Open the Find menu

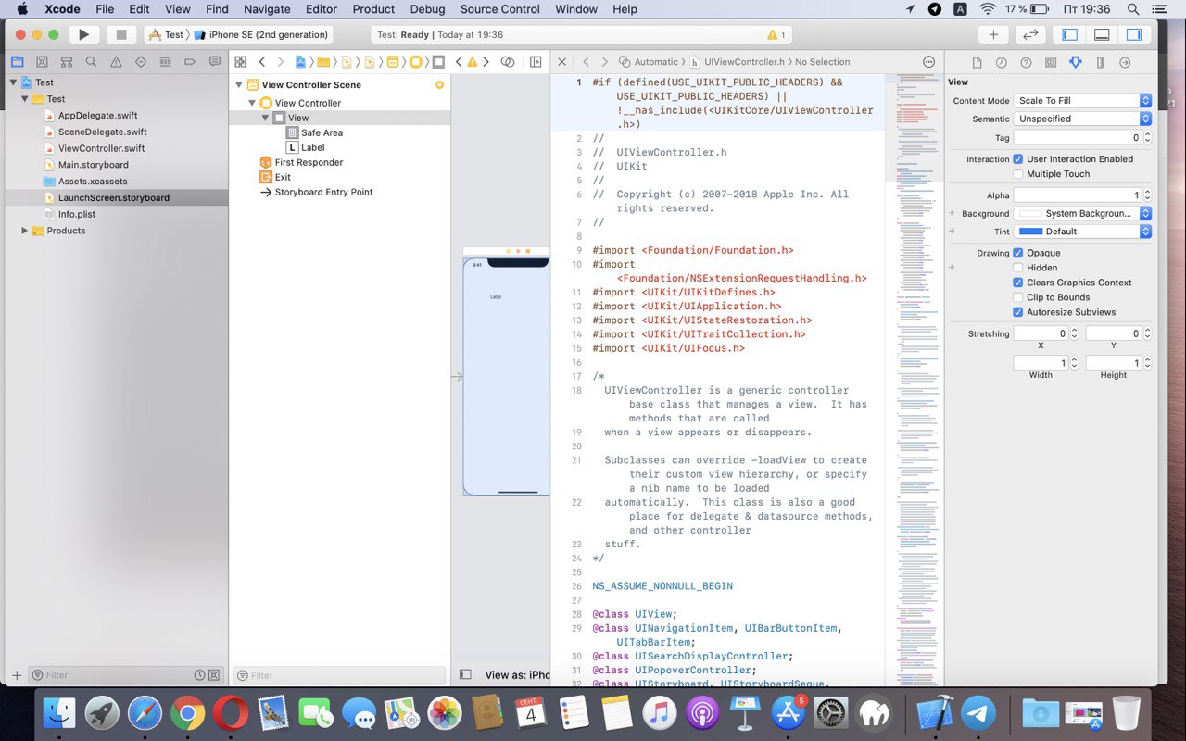point(217,9)
